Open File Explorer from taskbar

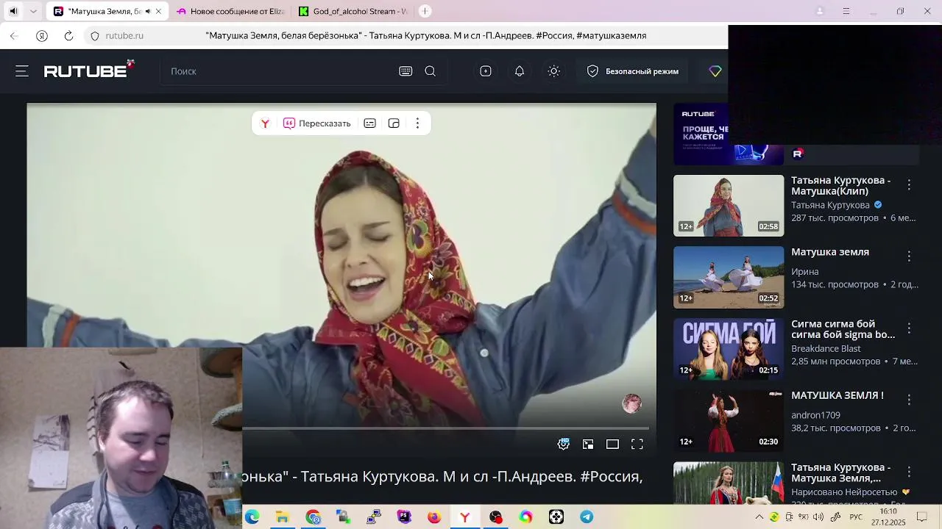point(283,517)
